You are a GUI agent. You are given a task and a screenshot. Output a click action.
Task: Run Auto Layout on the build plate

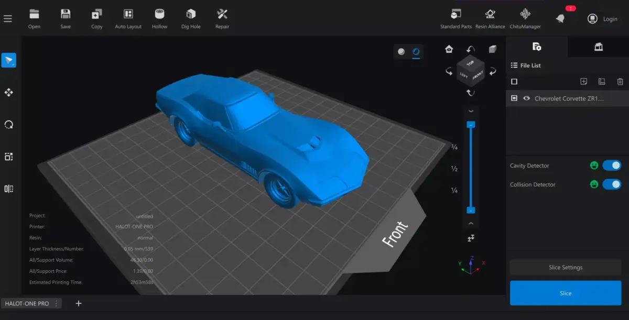(128, 18)
